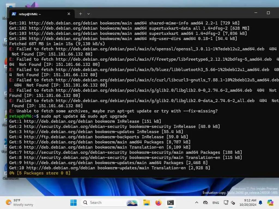Click the Get:10 Translation-en line
This screenshot has height=209, width=279.
[110, 168]
